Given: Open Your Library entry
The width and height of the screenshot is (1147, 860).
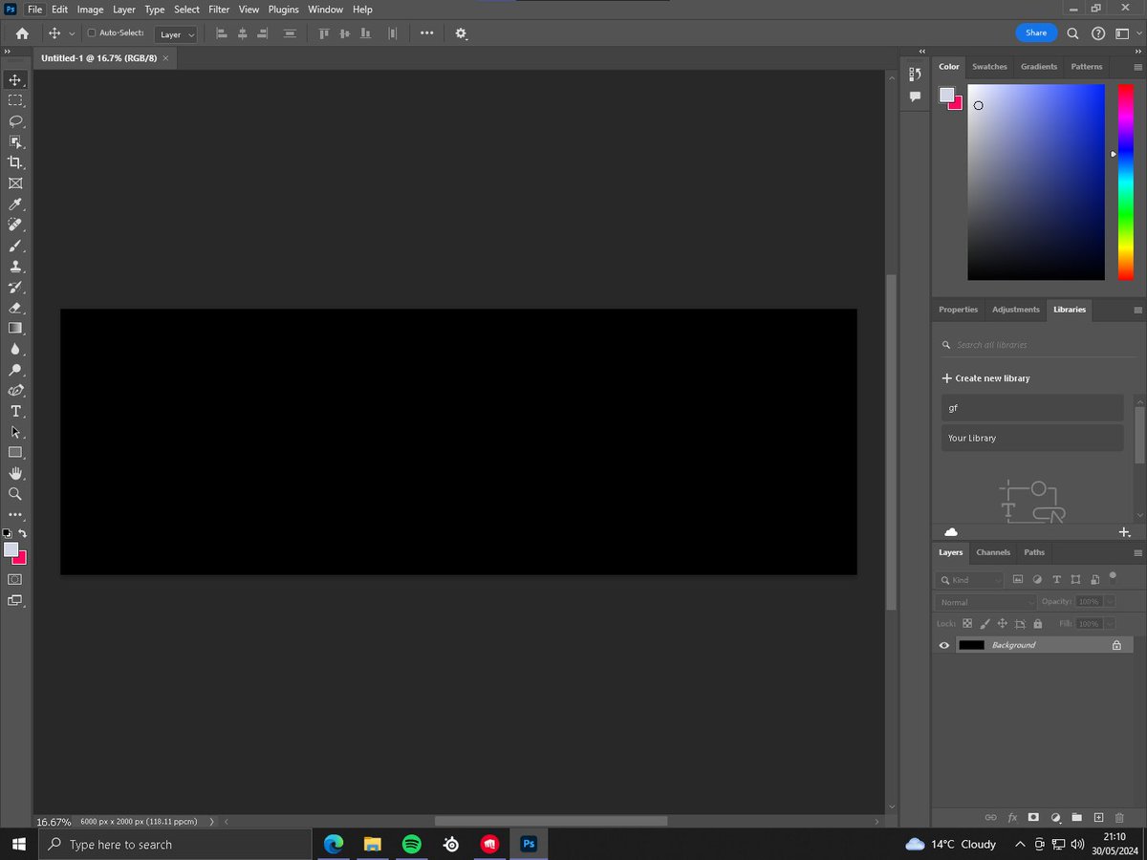Looking at the screenshot, I should [x=1032, y=438].
